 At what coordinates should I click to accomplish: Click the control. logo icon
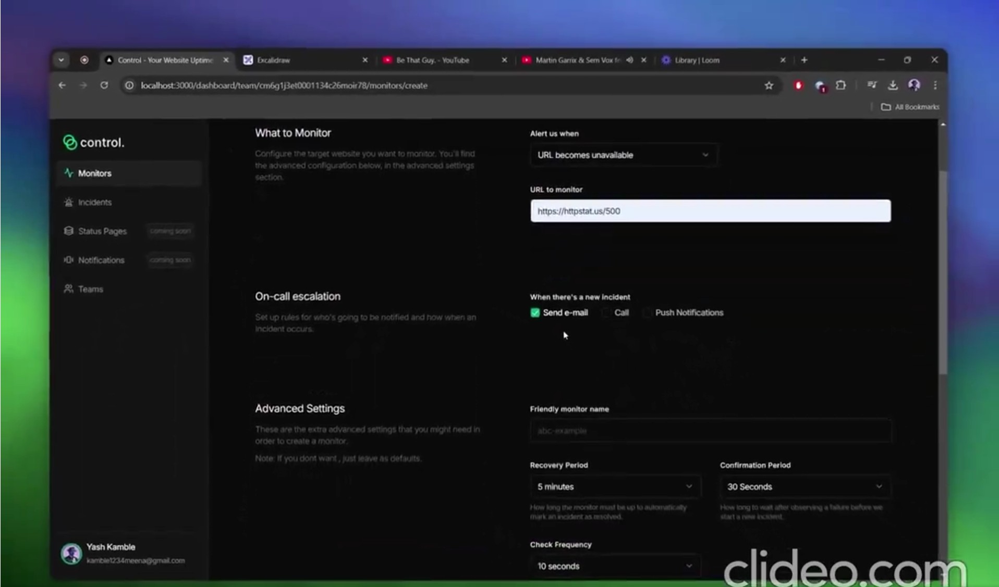click(x=69, y=142)
